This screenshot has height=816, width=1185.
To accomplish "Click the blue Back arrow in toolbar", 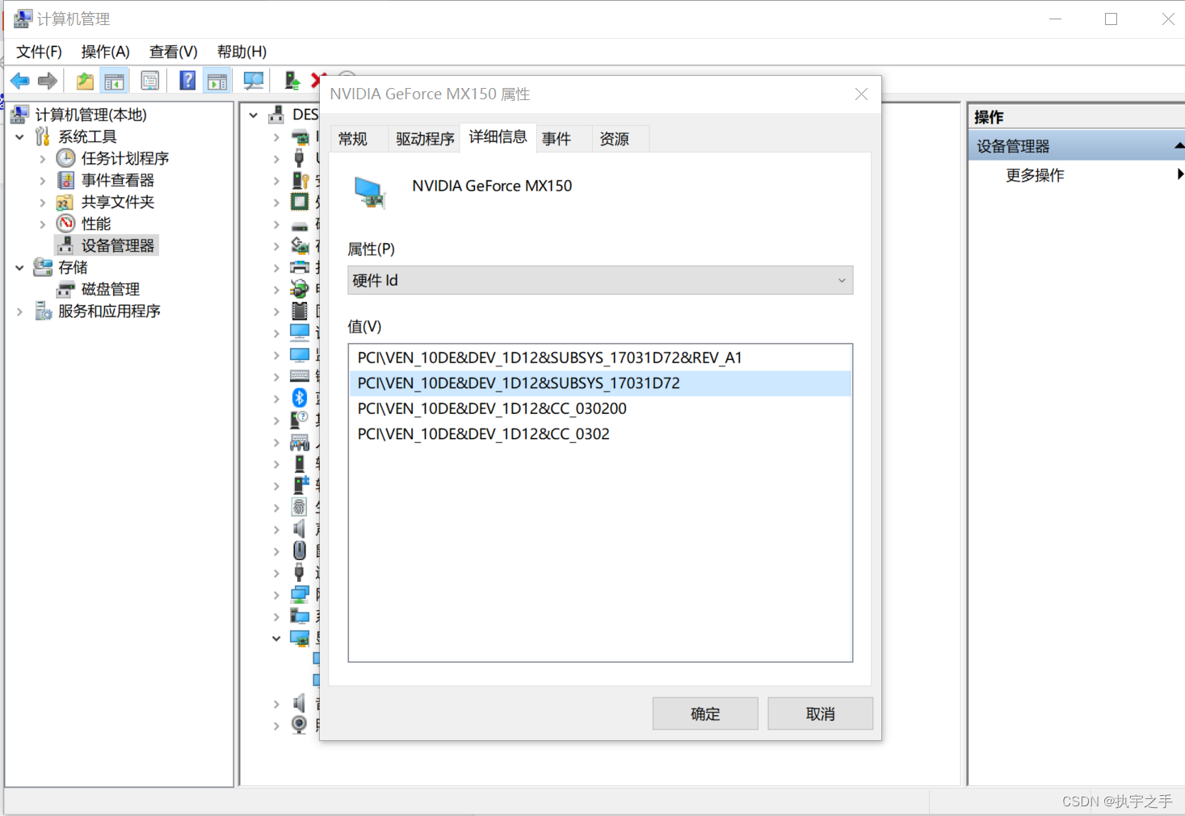I will pyautogui.click(x=19, y=81).
